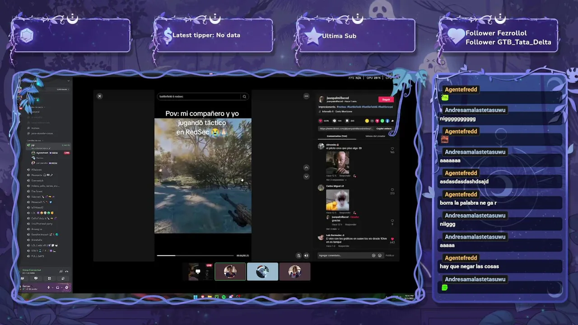Switch to the Videos del creador tab
578x325 pixels.
coord(375,136)
